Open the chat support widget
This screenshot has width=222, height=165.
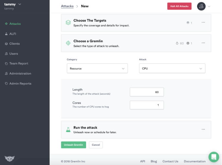214,157
